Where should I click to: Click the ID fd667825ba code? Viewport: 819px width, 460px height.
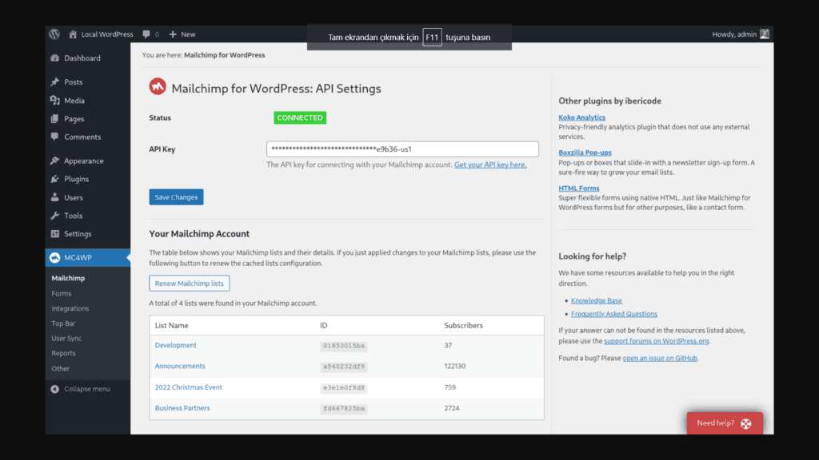tap(344, 409)
